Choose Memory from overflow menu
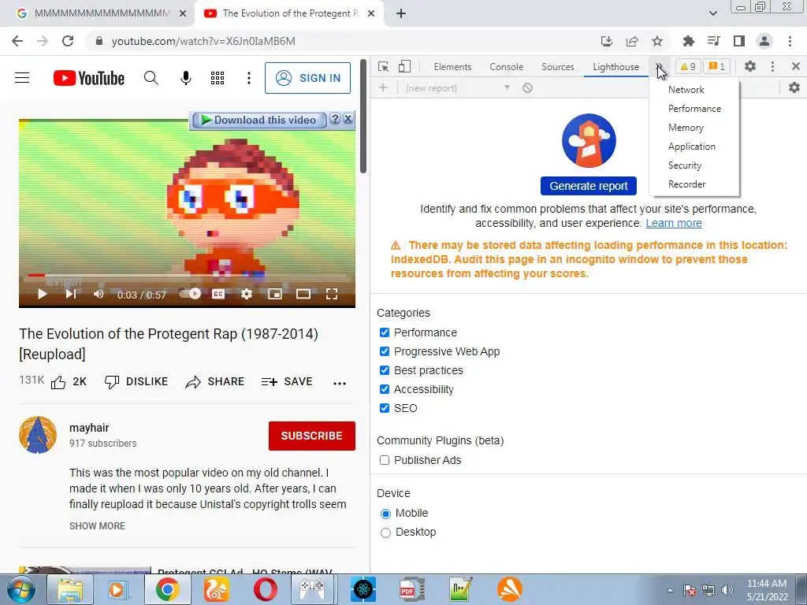 [686, 128]
